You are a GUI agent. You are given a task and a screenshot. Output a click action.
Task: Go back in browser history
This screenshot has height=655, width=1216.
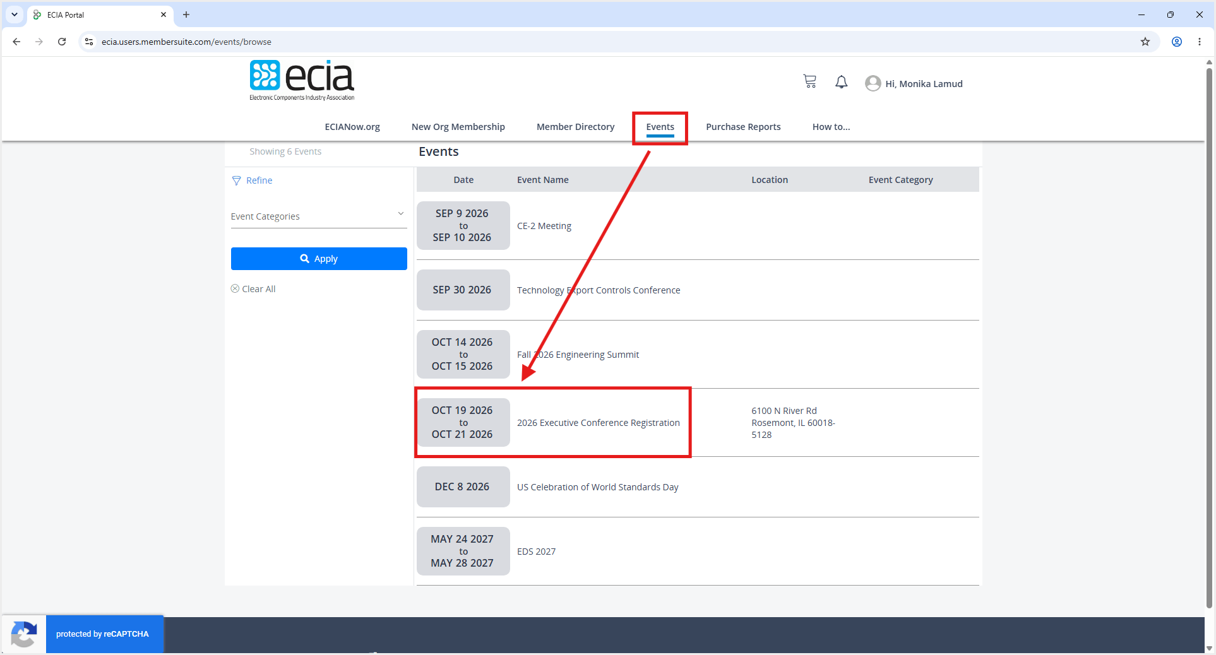pos(16,42)
